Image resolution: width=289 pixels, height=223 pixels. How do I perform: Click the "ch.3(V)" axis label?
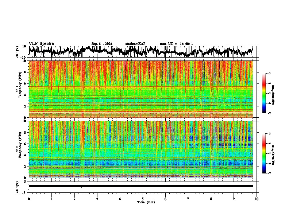pos(18,187)
